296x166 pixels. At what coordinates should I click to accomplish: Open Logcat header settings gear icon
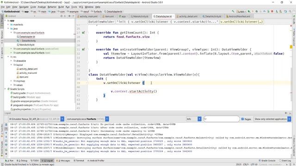coord(286,113)
